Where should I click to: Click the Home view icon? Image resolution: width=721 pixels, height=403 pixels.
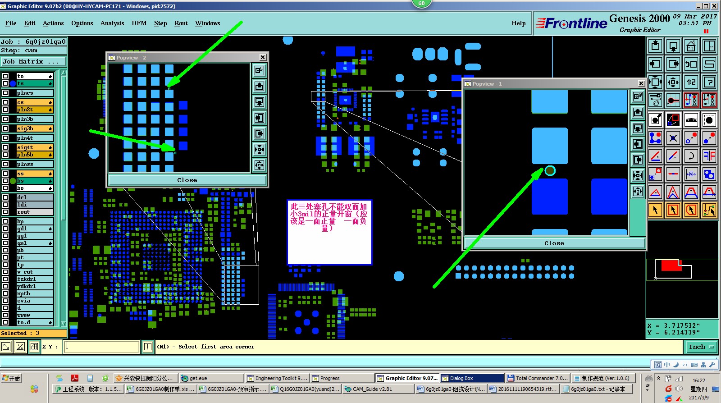pyautogui.click(x=691, y=46)
